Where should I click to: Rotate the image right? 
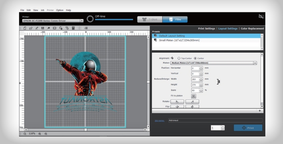click(x=192, y=102)
